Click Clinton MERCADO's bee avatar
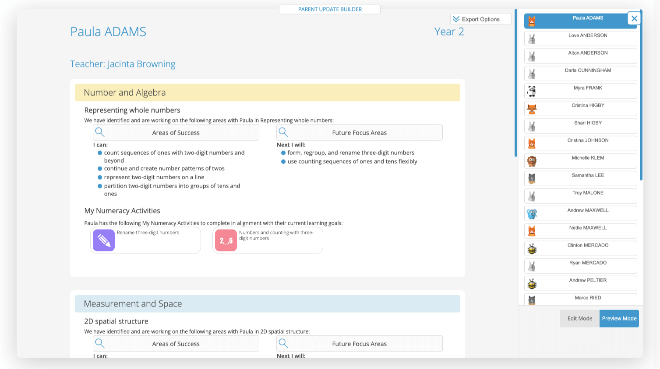This screenshot has height=369, width=660. [532, 248]
